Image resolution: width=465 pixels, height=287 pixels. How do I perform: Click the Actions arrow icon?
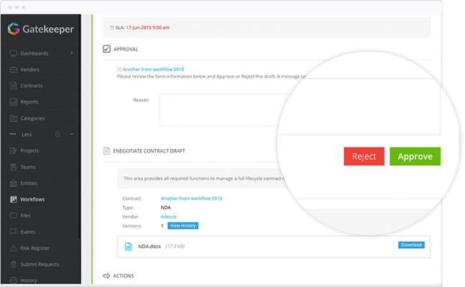pos(106,275)
